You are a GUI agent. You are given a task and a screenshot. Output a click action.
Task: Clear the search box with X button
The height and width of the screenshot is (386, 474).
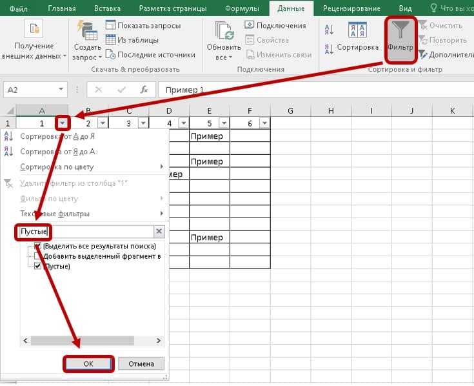(159, 232)
